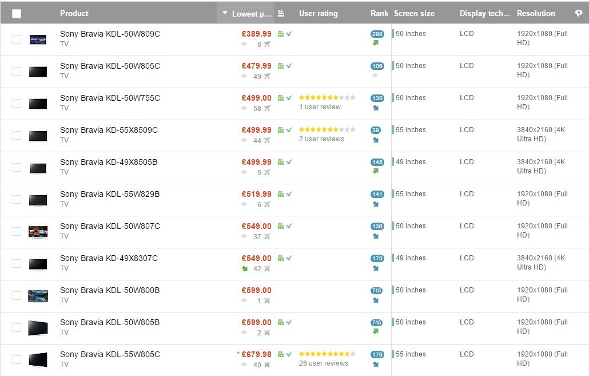Click the £549.00 price of KDL-50W807C
Viewport: 589px width, 376px height.
[256, 226]
